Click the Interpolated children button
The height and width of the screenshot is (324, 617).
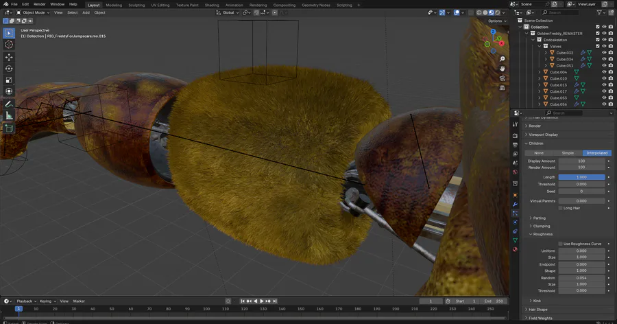597,153
